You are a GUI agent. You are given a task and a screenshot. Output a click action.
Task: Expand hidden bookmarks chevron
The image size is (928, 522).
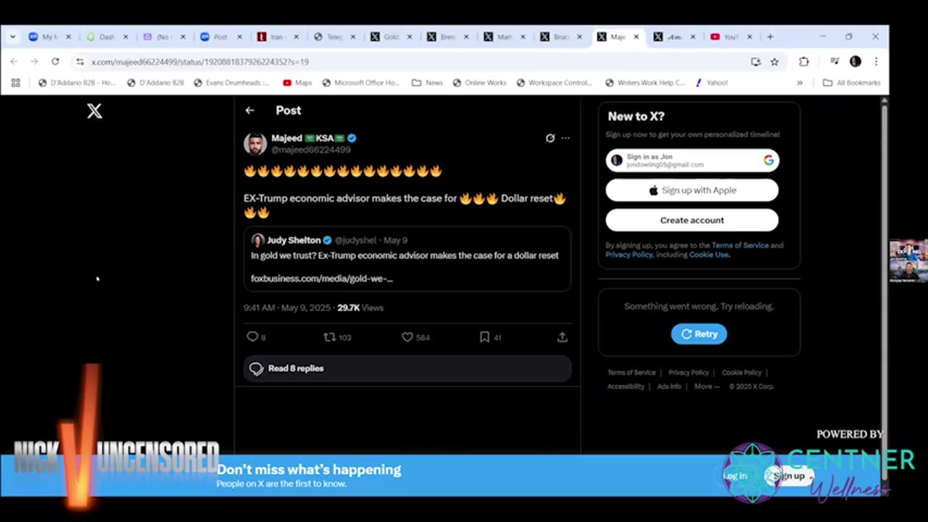[x=800, y=83]
